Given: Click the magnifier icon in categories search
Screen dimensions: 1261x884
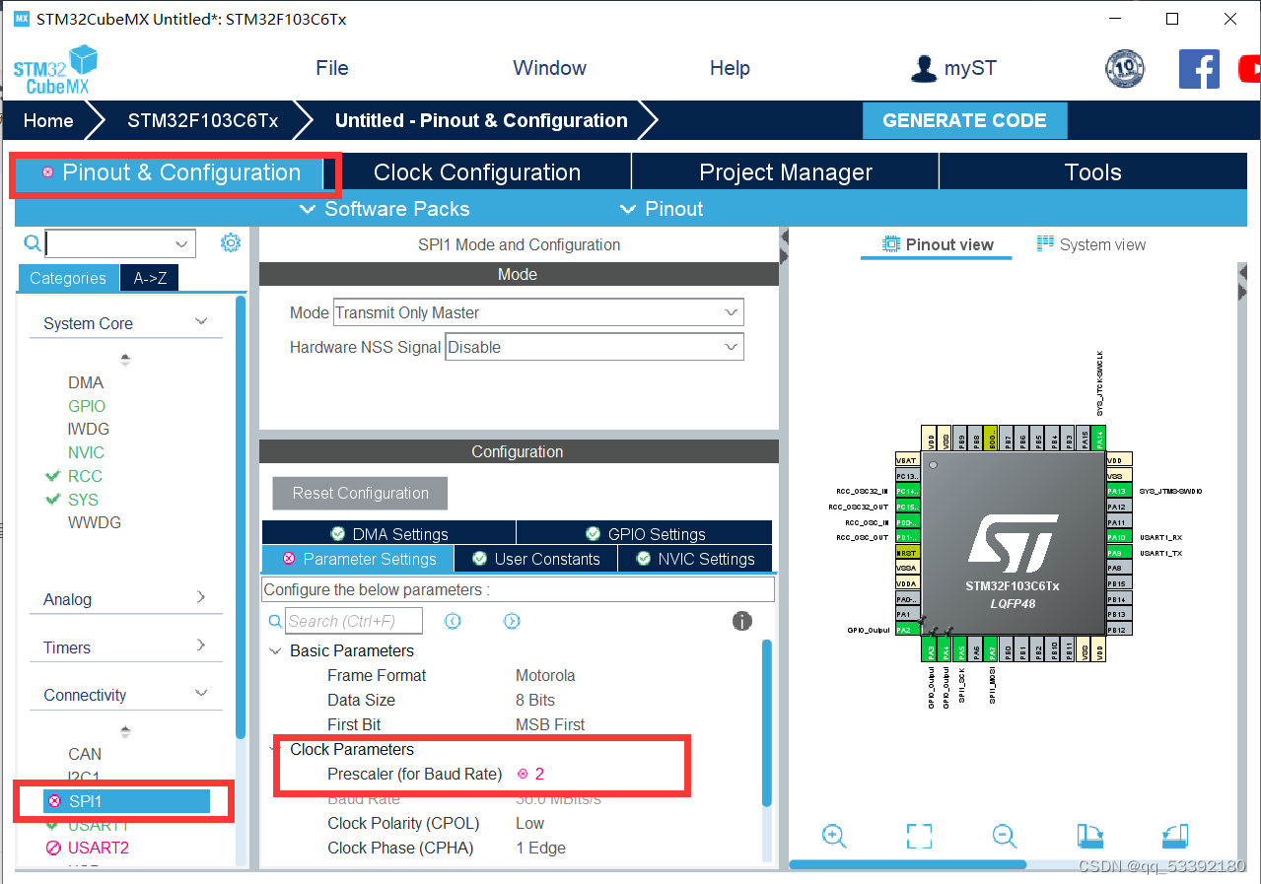Looking at the screenshot, I should pyautogui.click(x=33, y=243).
